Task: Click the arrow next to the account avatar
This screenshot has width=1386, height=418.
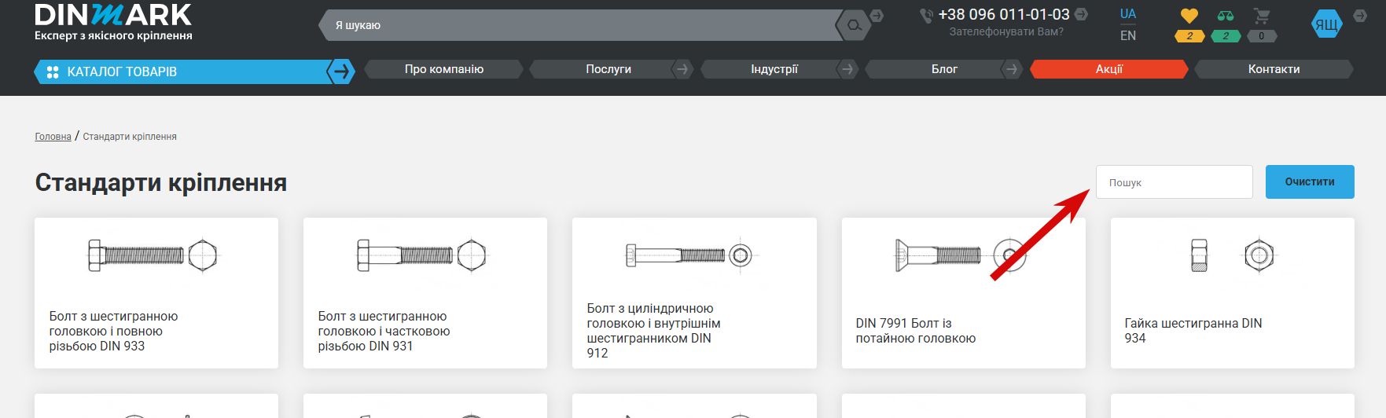Action: pos(1360,16)
